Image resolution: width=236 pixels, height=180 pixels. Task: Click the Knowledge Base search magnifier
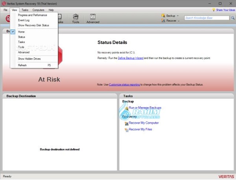[233, 18]
